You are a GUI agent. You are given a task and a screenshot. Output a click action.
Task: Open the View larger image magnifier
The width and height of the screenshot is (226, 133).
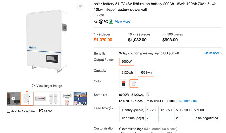[33, 86]
